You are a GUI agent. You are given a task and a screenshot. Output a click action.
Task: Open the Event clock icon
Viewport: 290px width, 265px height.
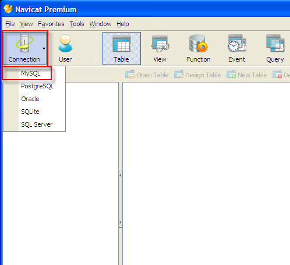coord(236,44)
